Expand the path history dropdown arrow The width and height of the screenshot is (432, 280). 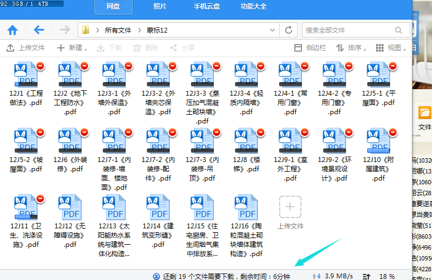click(272, 30)
